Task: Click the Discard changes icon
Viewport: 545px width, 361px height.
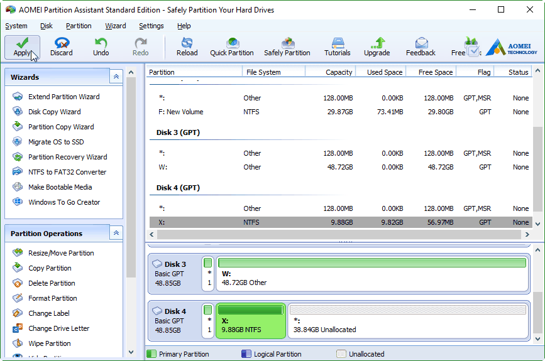Action: (62, 47)
